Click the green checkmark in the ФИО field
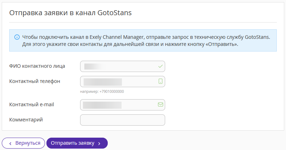Image resolution: width=286 pixels, height=150 pixels. pos(160,66)
